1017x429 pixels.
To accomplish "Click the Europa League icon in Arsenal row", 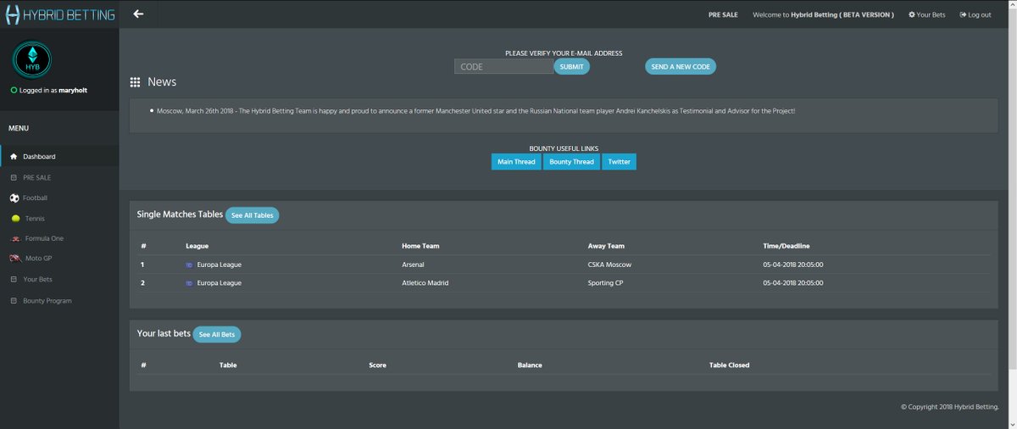I will pos(189,265).
